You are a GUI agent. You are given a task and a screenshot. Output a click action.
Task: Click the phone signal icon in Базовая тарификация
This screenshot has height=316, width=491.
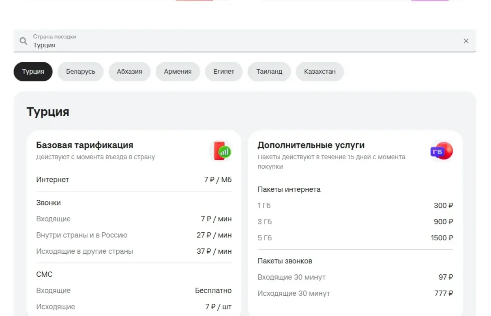click(221, 151)
